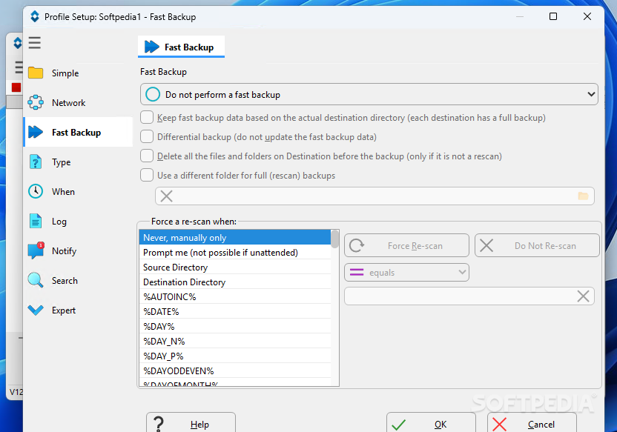
Task: Select 'Destination Directory' in the list
Action: click(x=235, y=282)
